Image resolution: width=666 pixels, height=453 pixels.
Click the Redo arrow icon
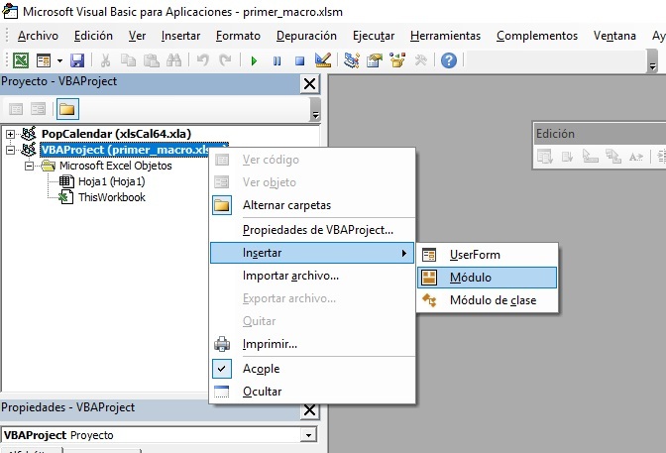pyautogui.click(x=225, y=60)
